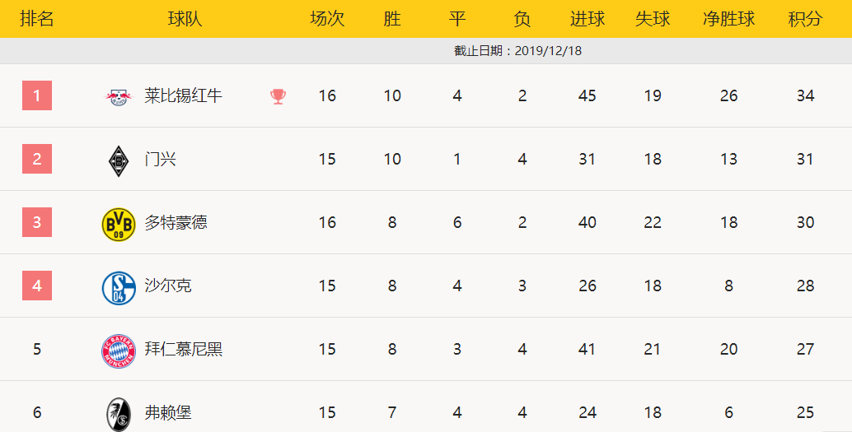Click the Freiburg black crest icon
The width and height of the screenshot is (852, 432).
[x=119, y=415]
